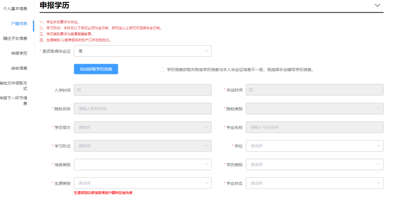Select 户籍信息 in the sidebar

(x=19, y=24)
